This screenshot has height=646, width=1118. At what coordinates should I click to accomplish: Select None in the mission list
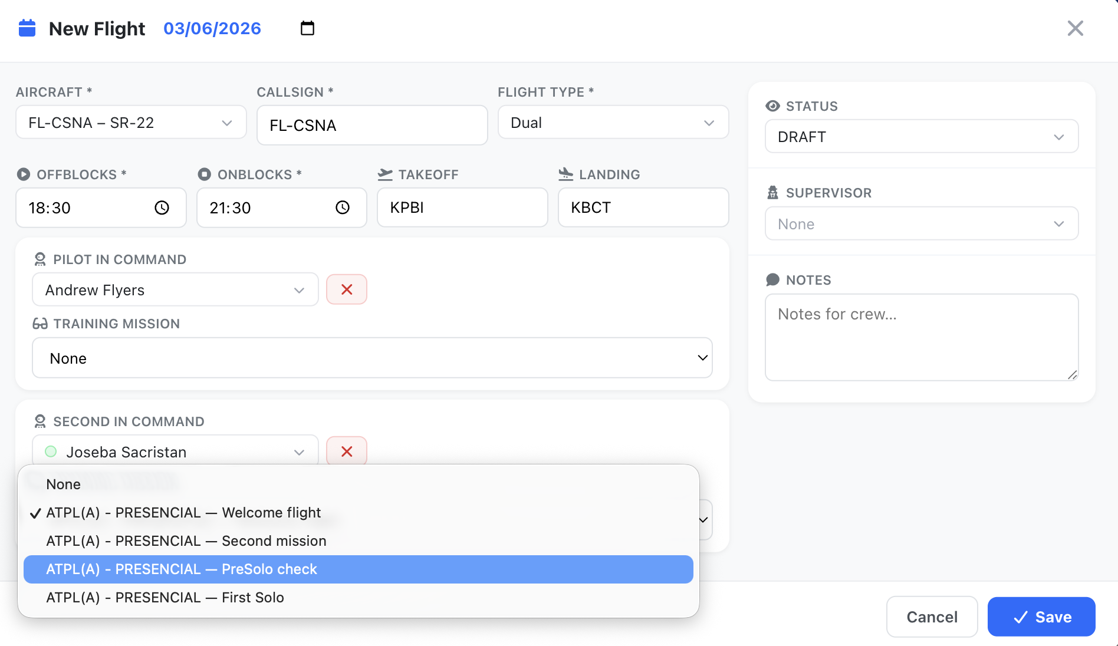[359, 484]
